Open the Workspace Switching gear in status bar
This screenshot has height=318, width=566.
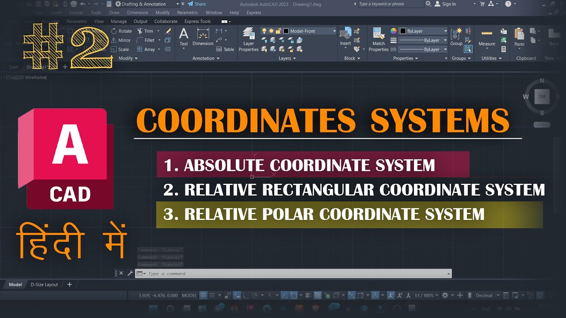pyautogui.click(x=445, y=295)
